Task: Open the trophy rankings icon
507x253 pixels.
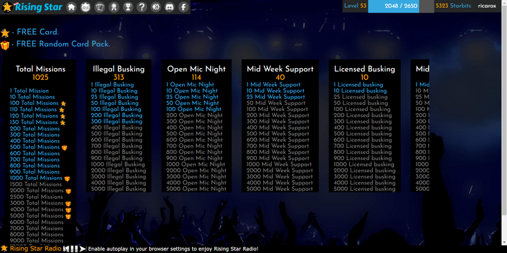Action: coord(127,7)
